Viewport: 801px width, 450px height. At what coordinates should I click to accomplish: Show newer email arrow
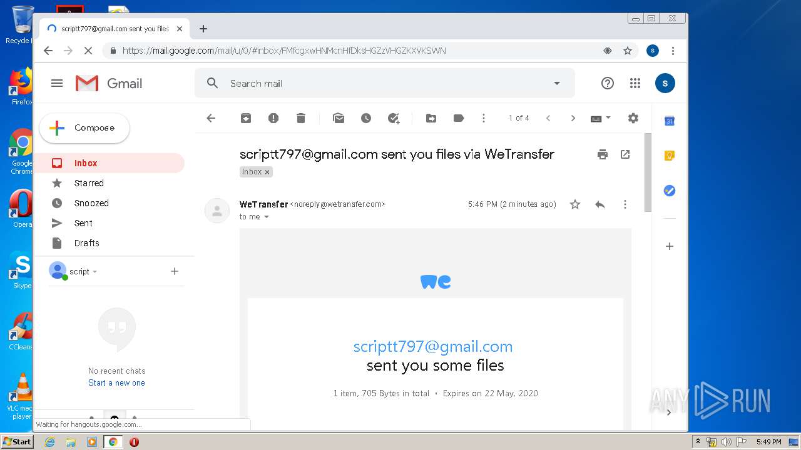[x=548, y=118]
